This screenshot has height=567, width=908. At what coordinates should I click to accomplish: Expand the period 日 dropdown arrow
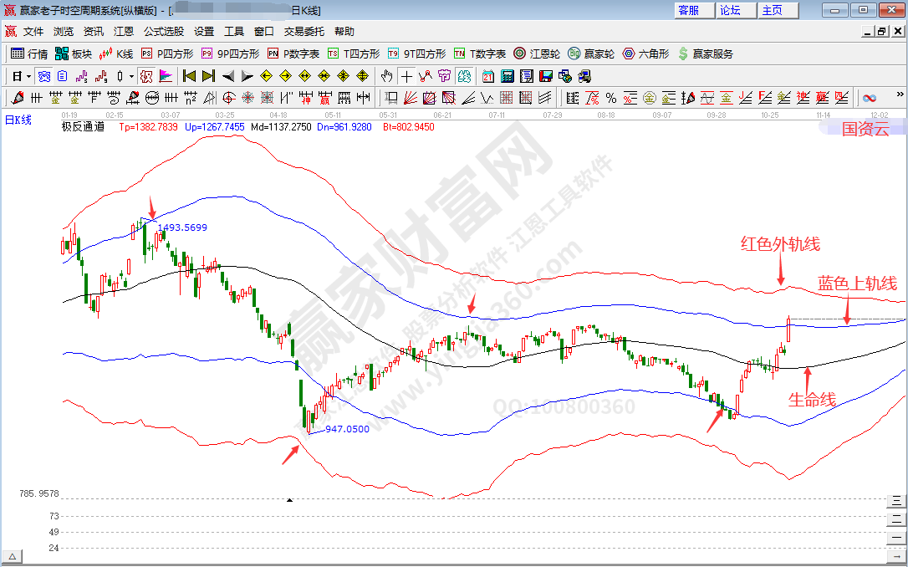coord(28,76)
